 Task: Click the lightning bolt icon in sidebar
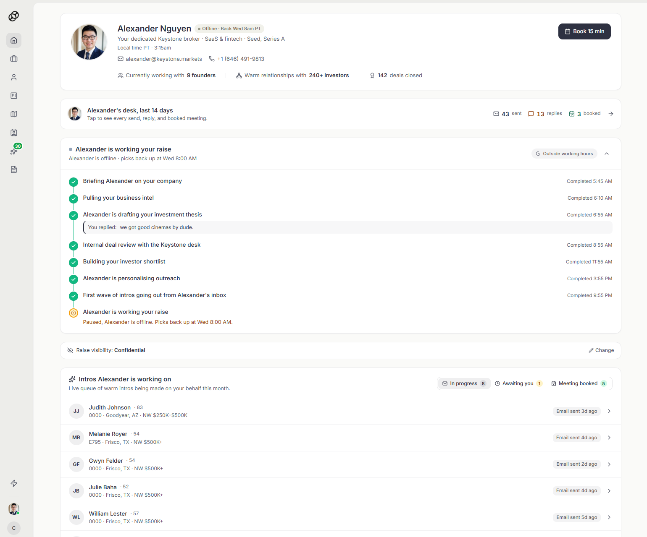tap(14, 483)
